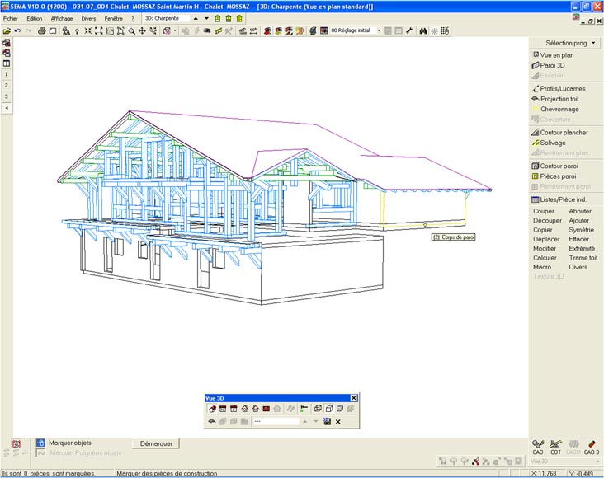Click the save 3D view disk icon
Image resolution: width=604 pixels, height=478 pixels.
click(327, 422)
